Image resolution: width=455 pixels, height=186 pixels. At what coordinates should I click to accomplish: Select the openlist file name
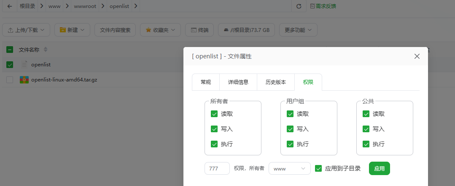(41, 65)
